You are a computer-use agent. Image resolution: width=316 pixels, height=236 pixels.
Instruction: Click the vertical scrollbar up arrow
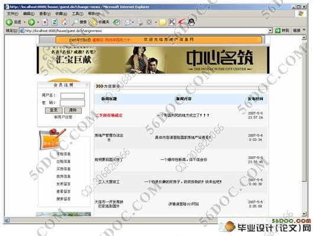click(x=304, y=37)
